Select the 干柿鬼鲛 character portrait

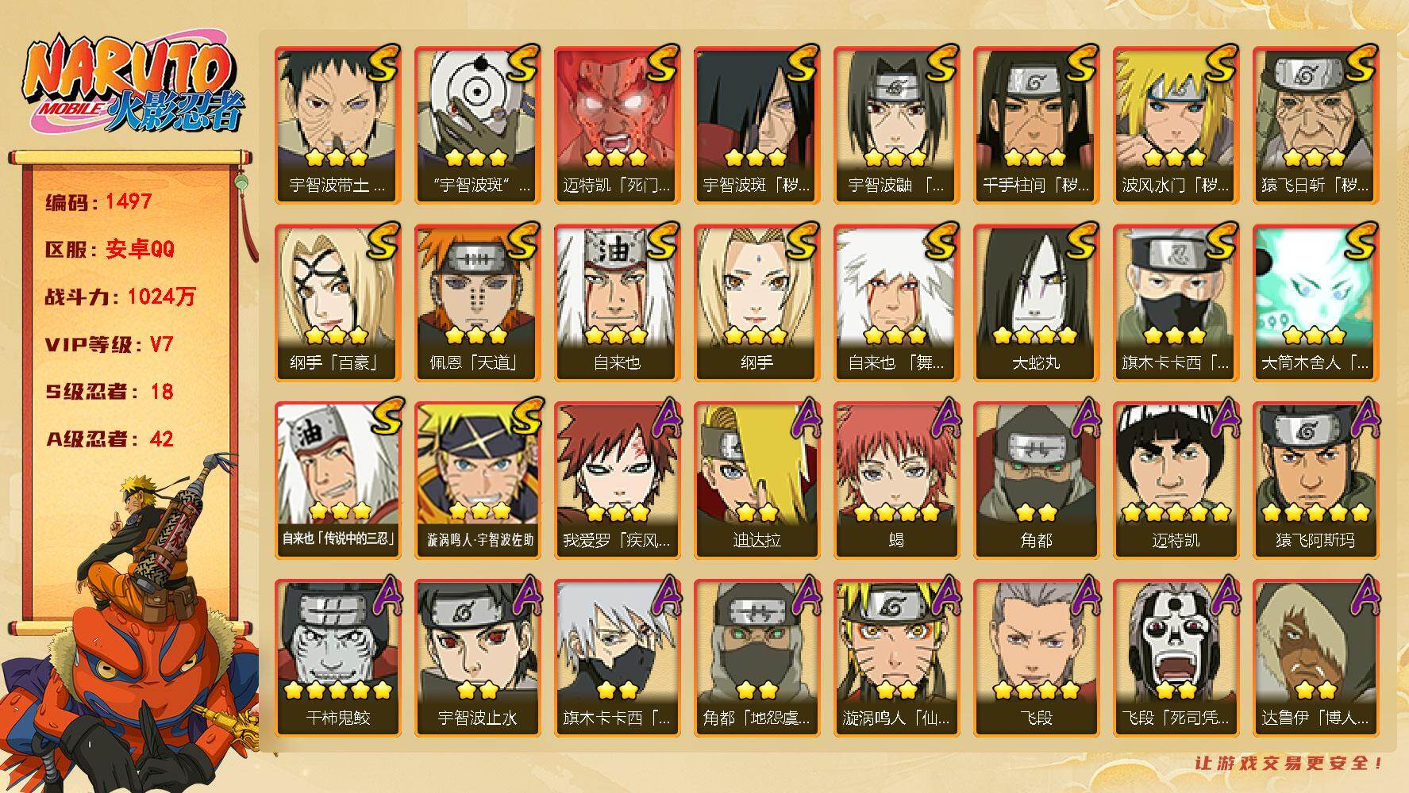[337, 658]
